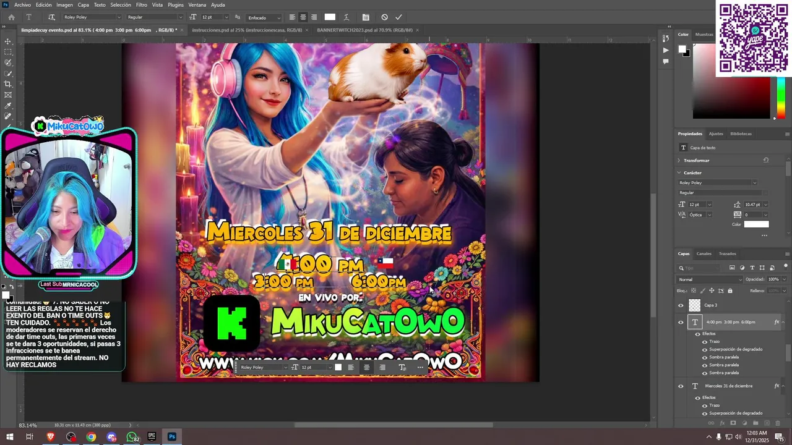Toggle Efectos visibility under Miercoles layer
792x445 pixels.
(x=697, y=397)
